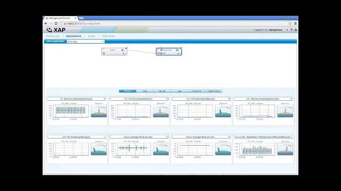The height and width of the screenshot is (191, 341).
Task: Click the gear icon on feeder node
Action: (x=104, y=53)
